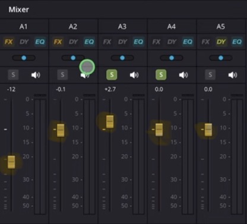This screenshot has width=247, height=224.
Task: Open EQ for track A3
Action: tap(138, 41)
